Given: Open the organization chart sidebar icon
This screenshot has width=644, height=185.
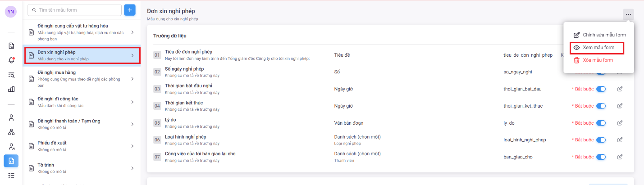Looking at the screenshot, I should [x=11, y=132].
